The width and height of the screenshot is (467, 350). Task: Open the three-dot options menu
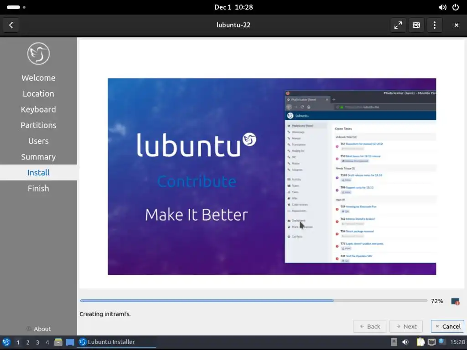click(x=435, y=25)
